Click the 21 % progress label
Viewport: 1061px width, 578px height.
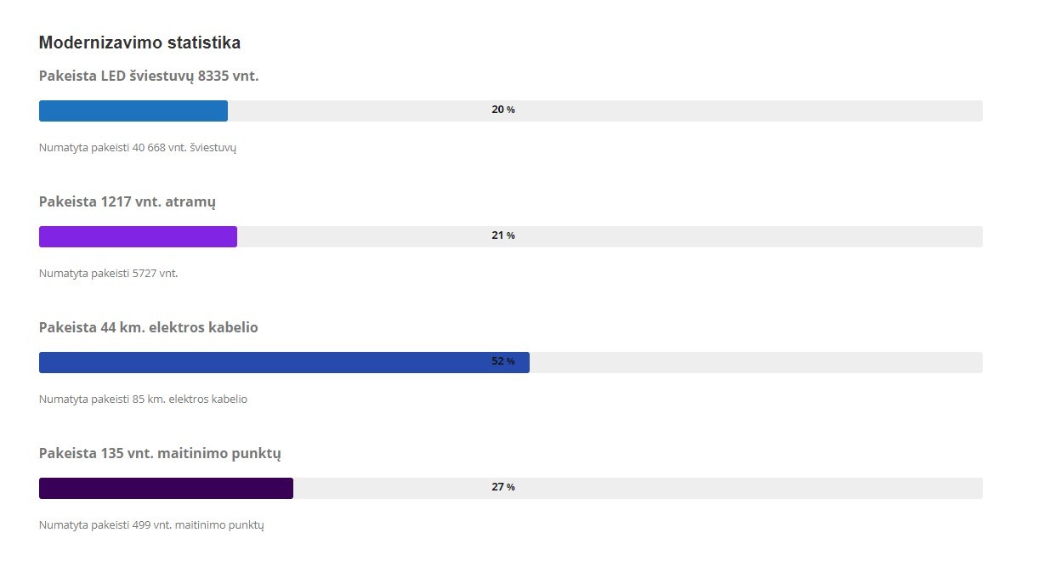tap(502, 235)
